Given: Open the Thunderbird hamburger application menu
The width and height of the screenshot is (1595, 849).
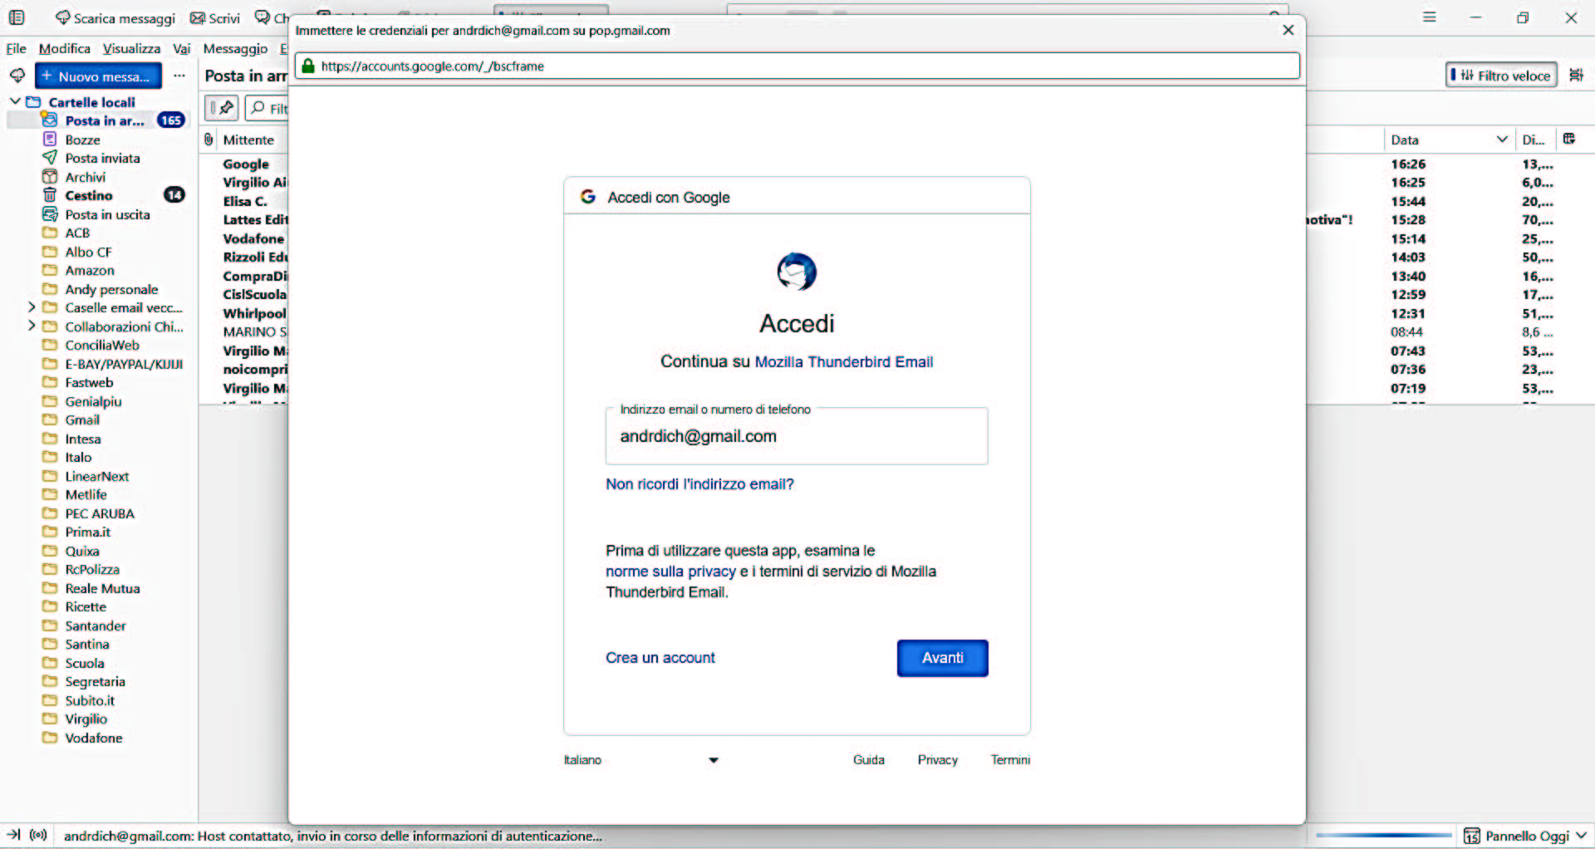Looking at the screenshot, I should [1429, 17].
